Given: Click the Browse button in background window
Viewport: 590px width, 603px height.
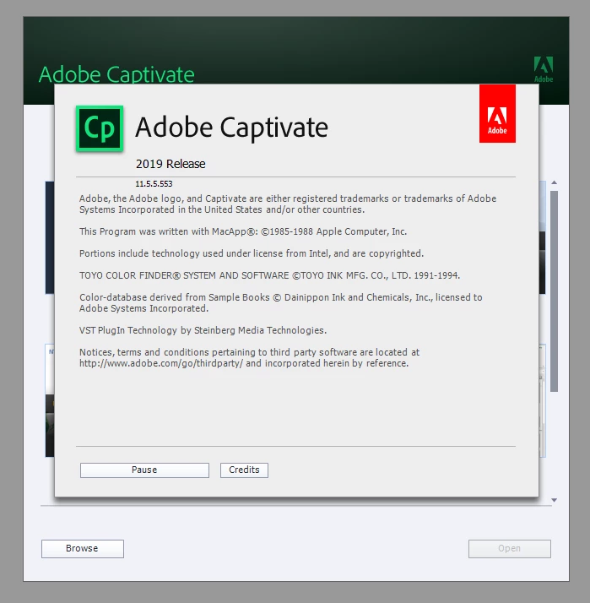Looking at the screenshot, I should pos(83,548).
